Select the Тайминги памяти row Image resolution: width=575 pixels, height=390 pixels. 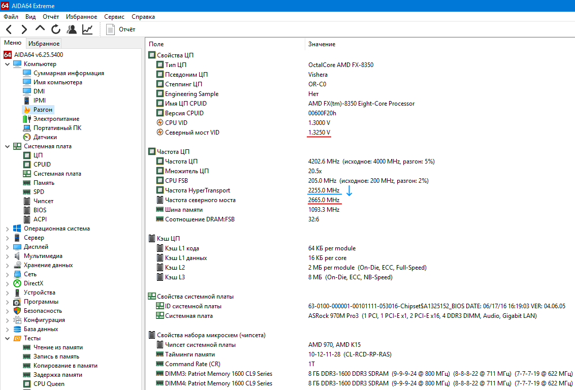(x=360, y=354)
